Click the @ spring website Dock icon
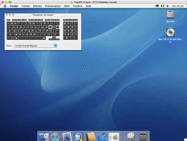Image resolution: width=187 pixels, height=141 pixels. tap(131, 137)
